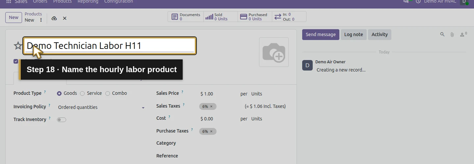This screenshot has width=474, height=164.
Task: Click the cloud save record icon
Action: coord(54,18)
